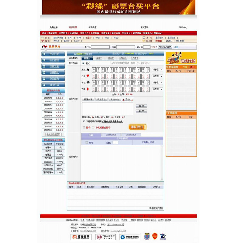
Task: Open the 注册 link
Action: [176, 47]
